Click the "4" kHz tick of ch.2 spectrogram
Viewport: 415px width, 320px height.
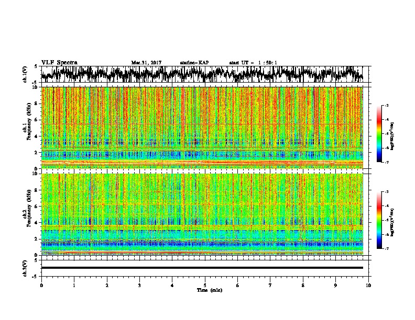click(x=37, y=223)
